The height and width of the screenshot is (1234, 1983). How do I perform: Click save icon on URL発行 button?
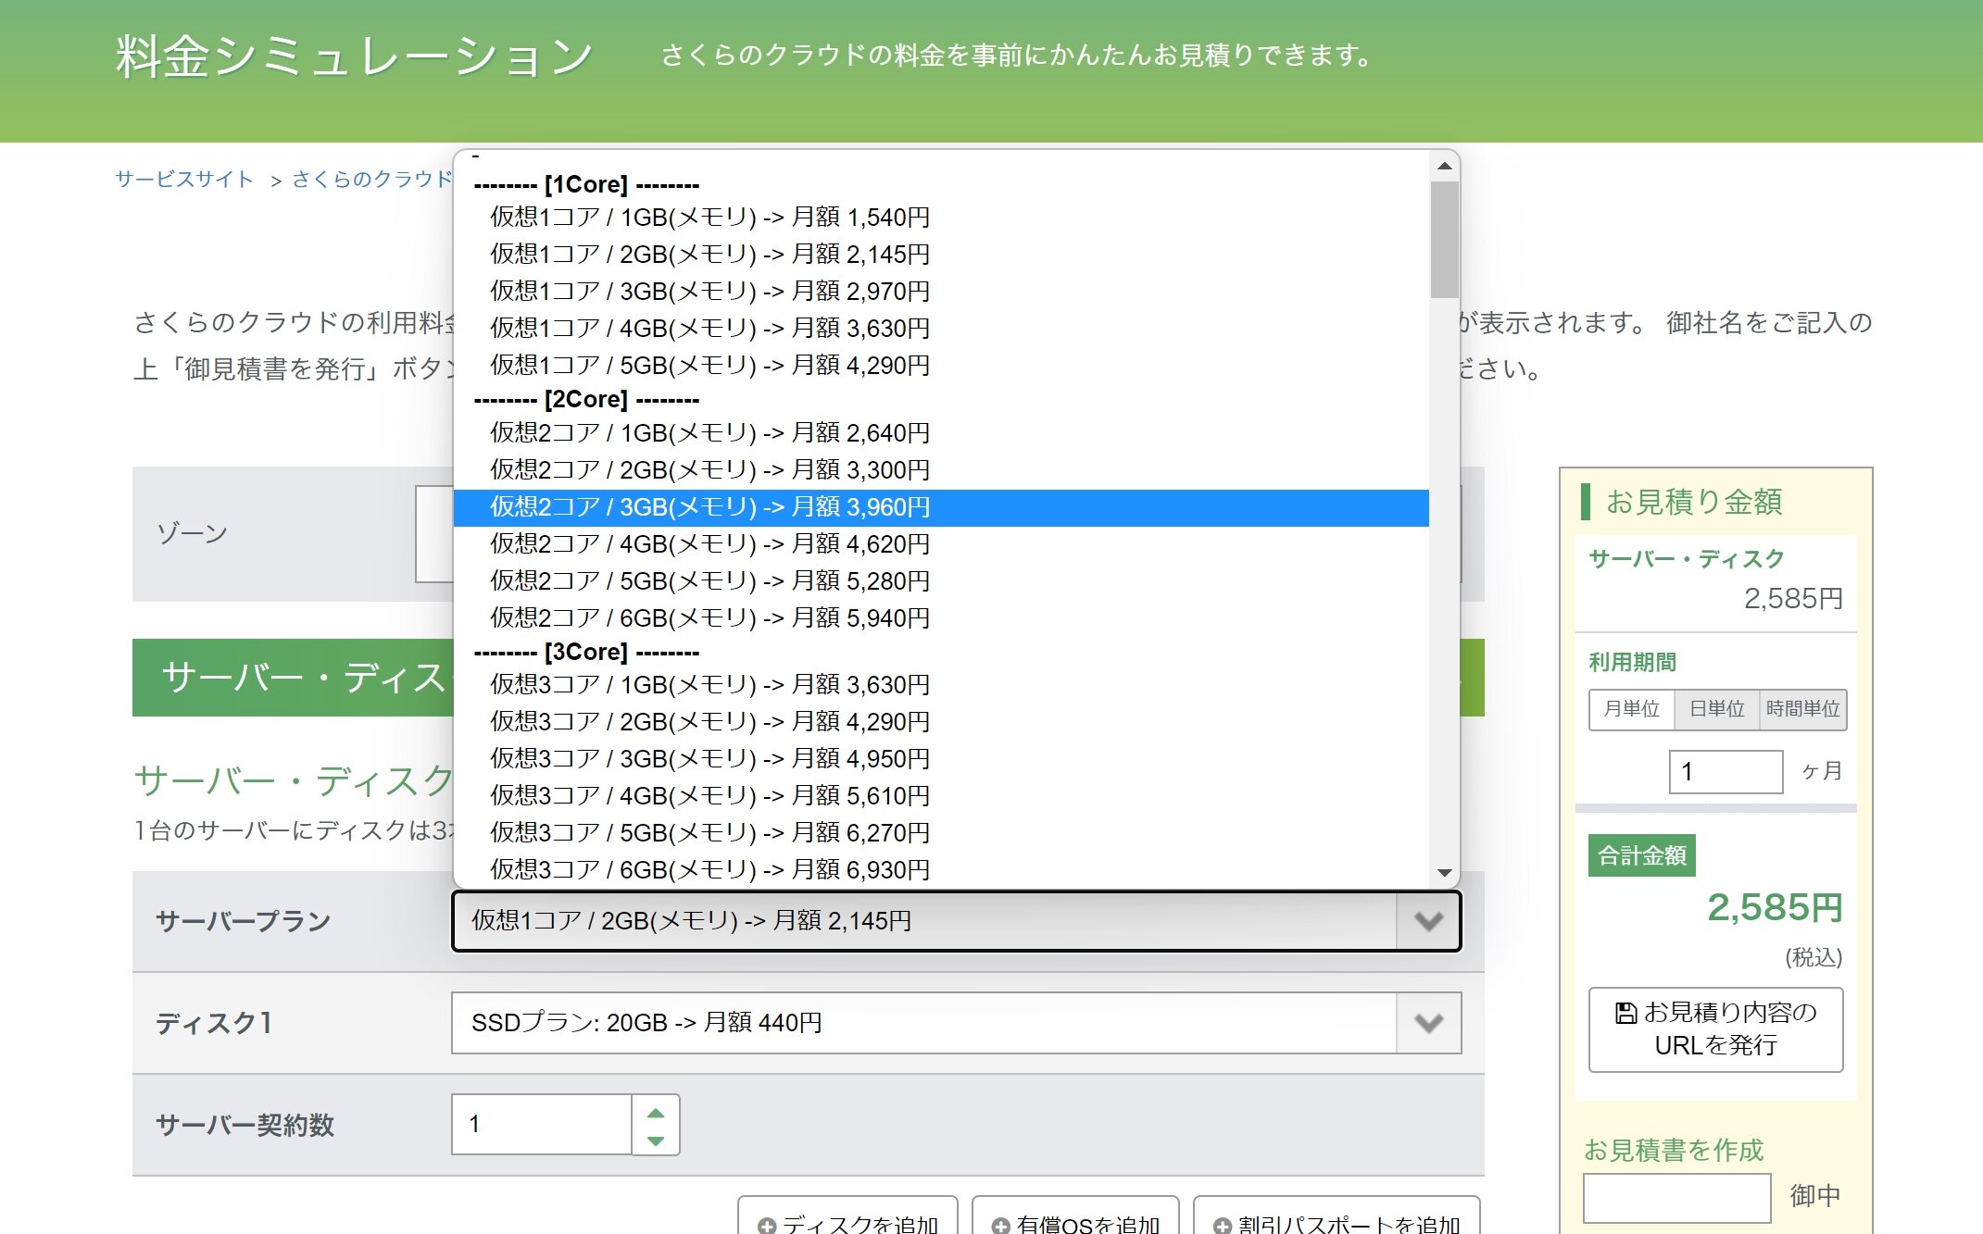coord(1625,1013)
